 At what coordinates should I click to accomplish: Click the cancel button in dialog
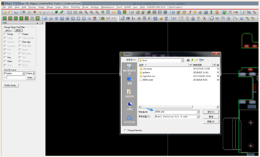[x=211, y=117]
